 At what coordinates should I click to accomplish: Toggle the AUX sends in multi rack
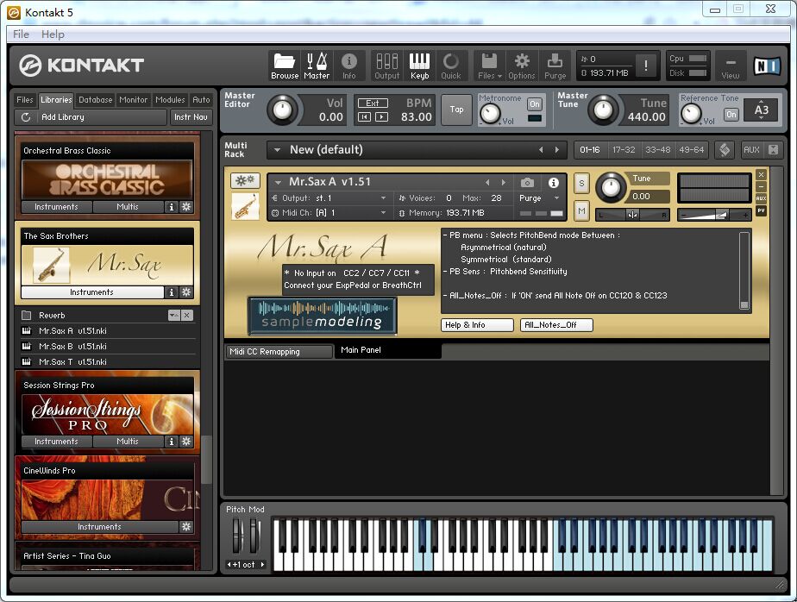point(751,150)
